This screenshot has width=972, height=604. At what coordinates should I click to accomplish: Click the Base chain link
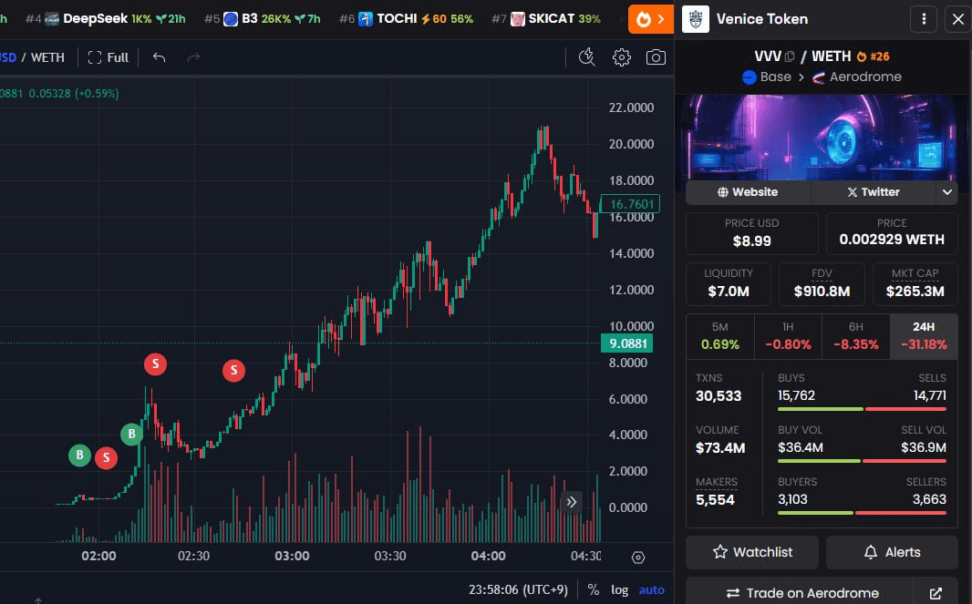[x=767, y=77]
